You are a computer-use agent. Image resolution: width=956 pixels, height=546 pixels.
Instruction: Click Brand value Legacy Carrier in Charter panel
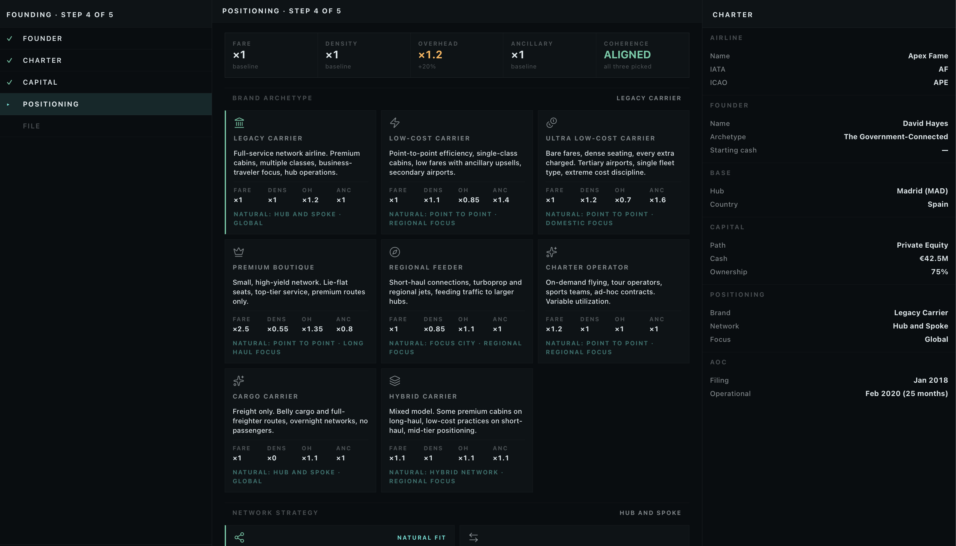(x=921, y=312)
